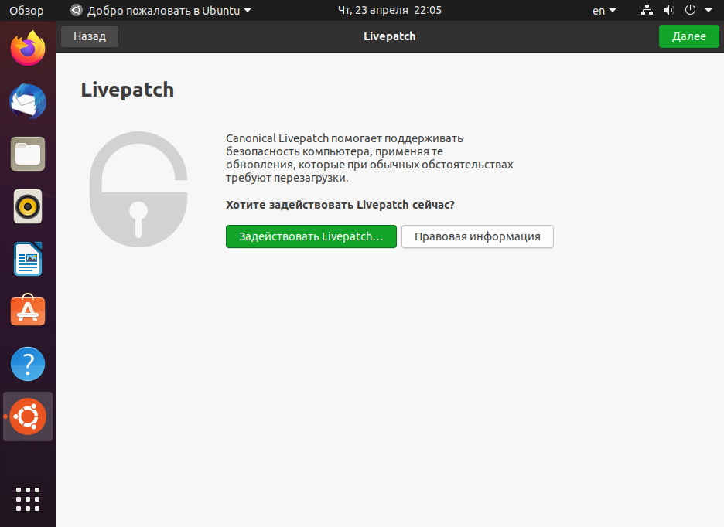
Task: Click the padlock illustration
Action: click(138, 189)
